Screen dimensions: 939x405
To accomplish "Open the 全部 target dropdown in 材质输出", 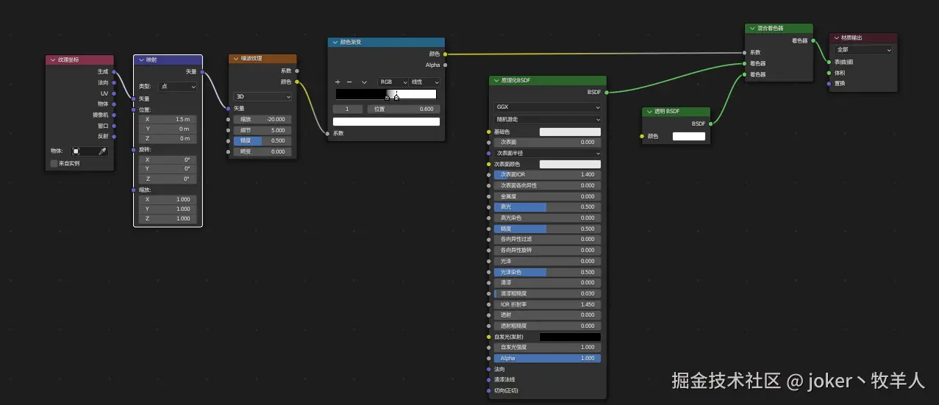I will coord(864,50).
